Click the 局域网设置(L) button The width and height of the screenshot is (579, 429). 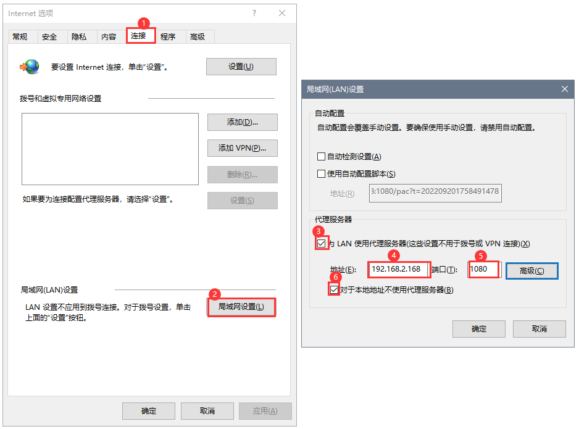click(241, 307)
